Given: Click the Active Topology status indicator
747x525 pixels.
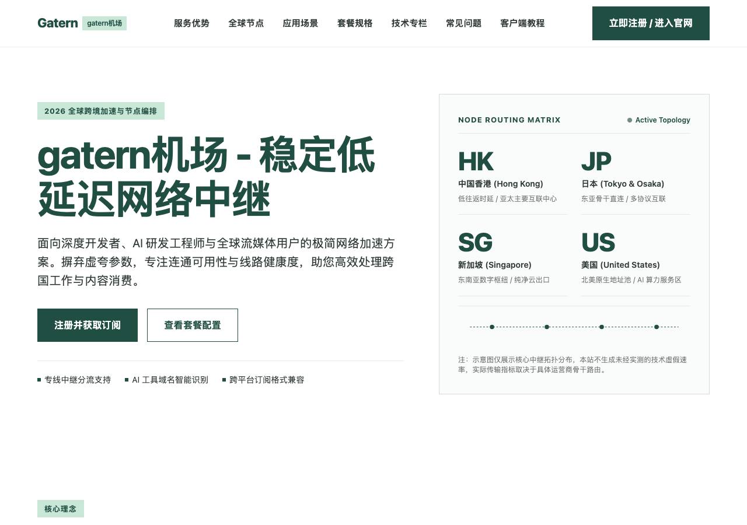Looking at the screenshot, I should click(659, 120).
